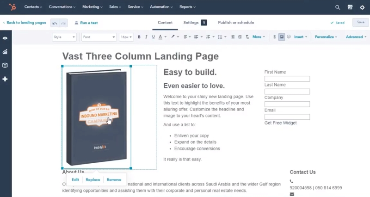
Task: Click Remove in the image popup
Action: click(114, 179)
